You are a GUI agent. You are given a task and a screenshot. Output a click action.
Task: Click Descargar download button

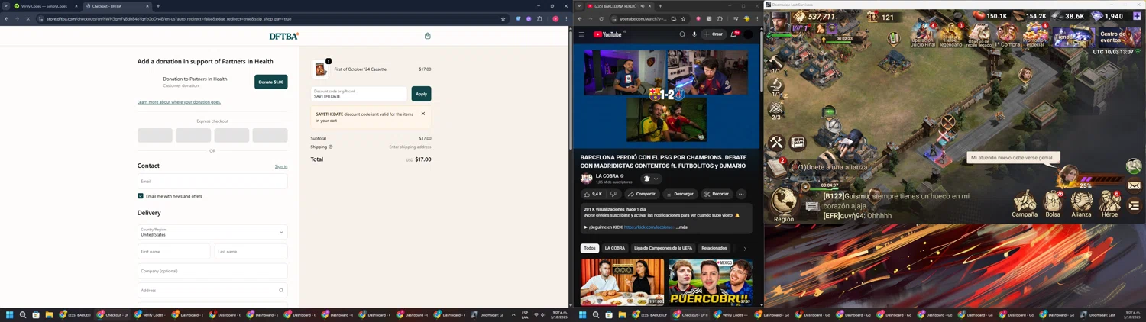point(680,194)
